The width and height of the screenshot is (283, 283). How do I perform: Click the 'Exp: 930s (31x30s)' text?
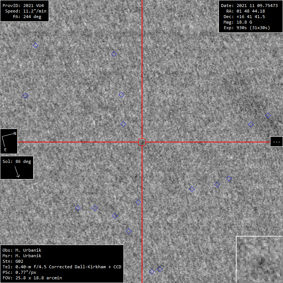coord(247,28)
